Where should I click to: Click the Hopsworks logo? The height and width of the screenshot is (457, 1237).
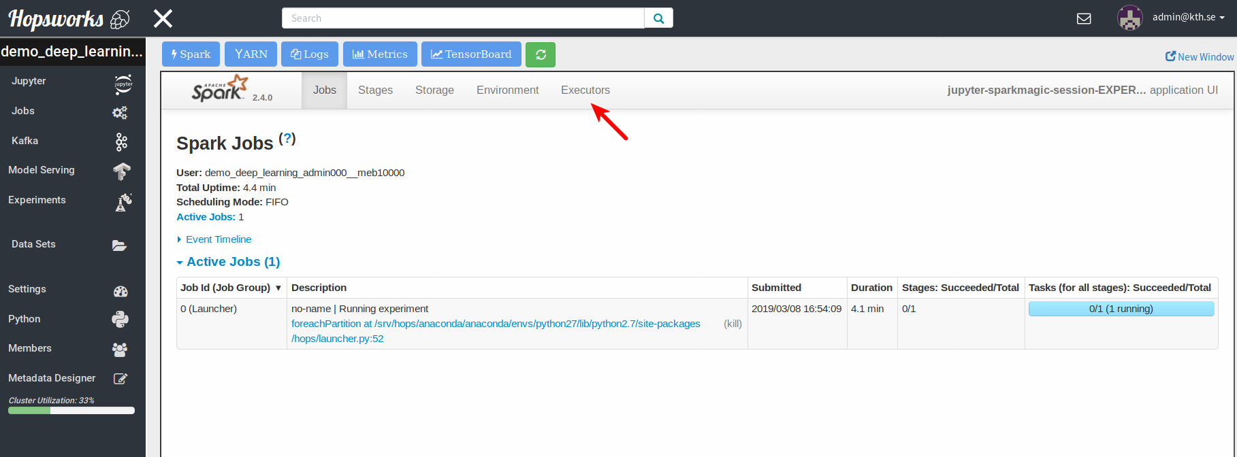click(x=68, y=19)
